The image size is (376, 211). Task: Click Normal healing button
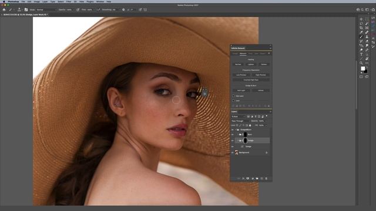point(238,64)
